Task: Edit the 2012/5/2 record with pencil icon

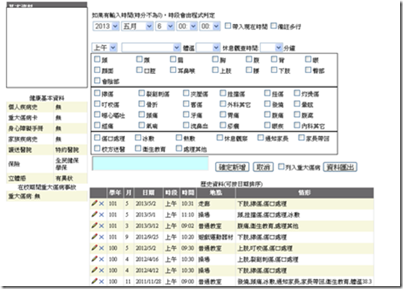Action: [94, 248]
